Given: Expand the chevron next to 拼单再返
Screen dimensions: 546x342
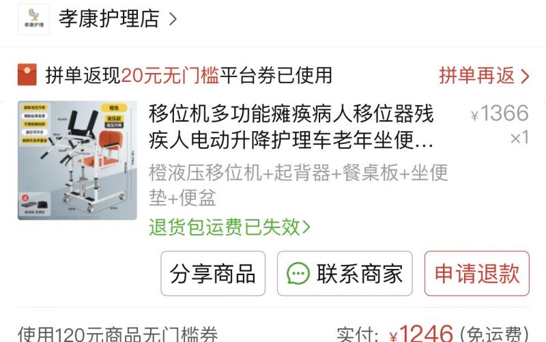Looking at the screenshot, I should pos(525,76).
